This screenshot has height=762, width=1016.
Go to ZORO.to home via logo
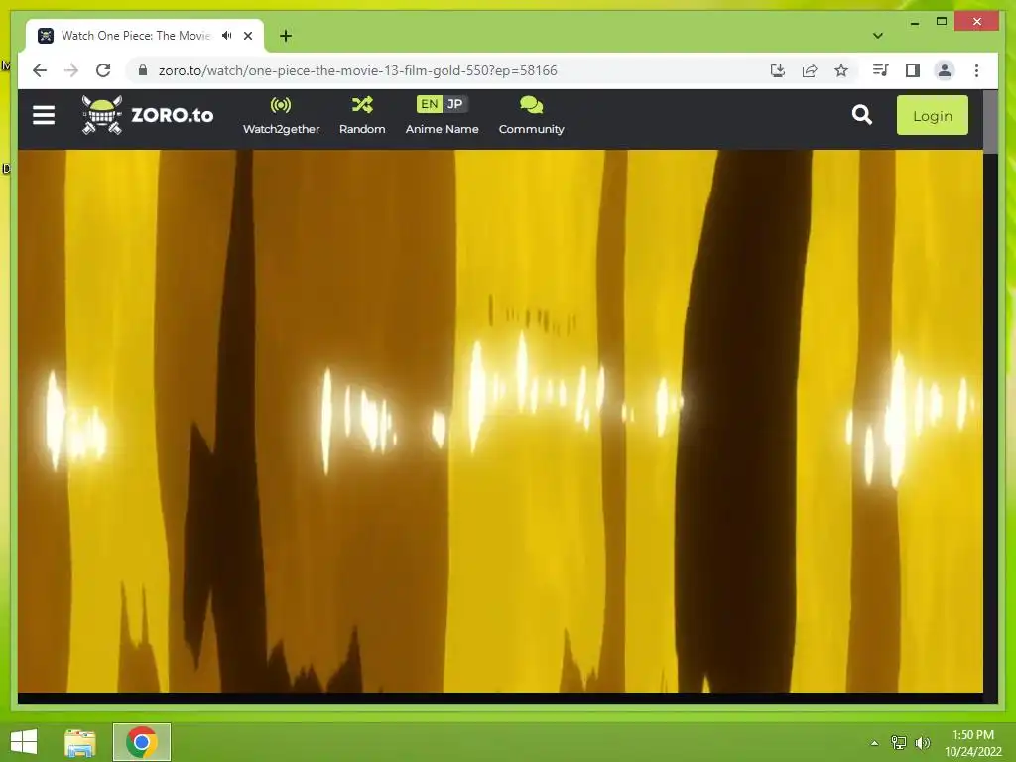coord(147,115)
